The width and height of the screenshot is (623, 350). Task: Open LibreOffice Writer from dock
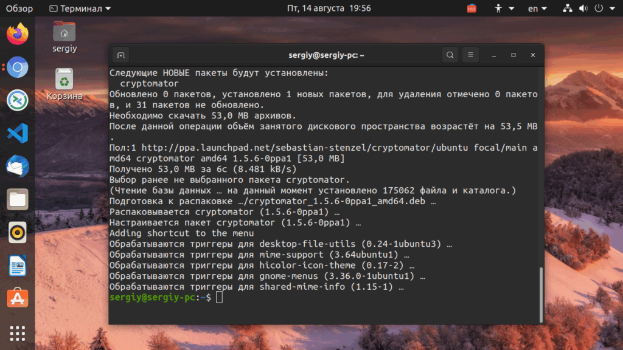click(x=18, y=265)
